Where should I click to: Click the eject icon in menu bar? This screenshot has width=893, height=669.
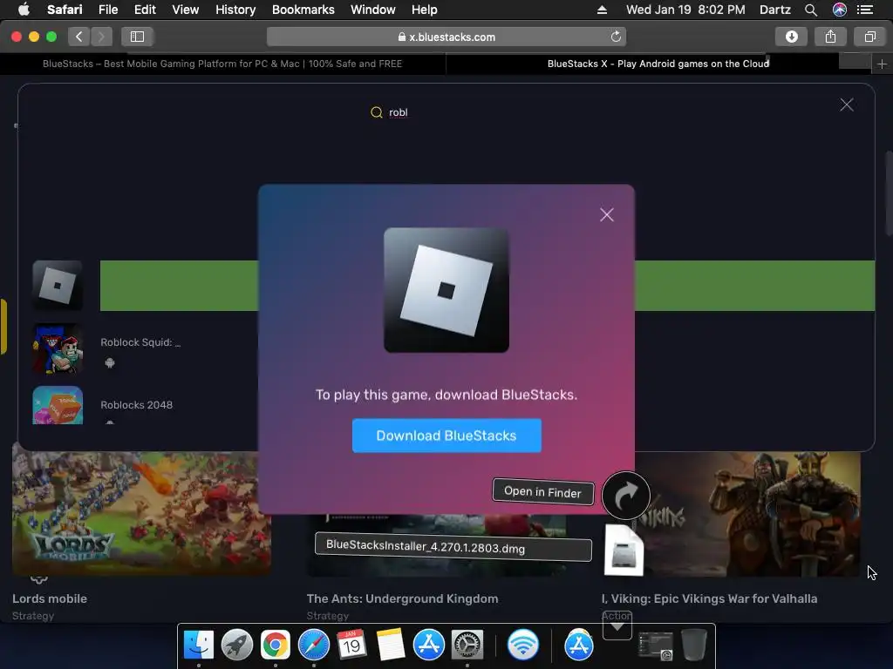pos(602,10)
